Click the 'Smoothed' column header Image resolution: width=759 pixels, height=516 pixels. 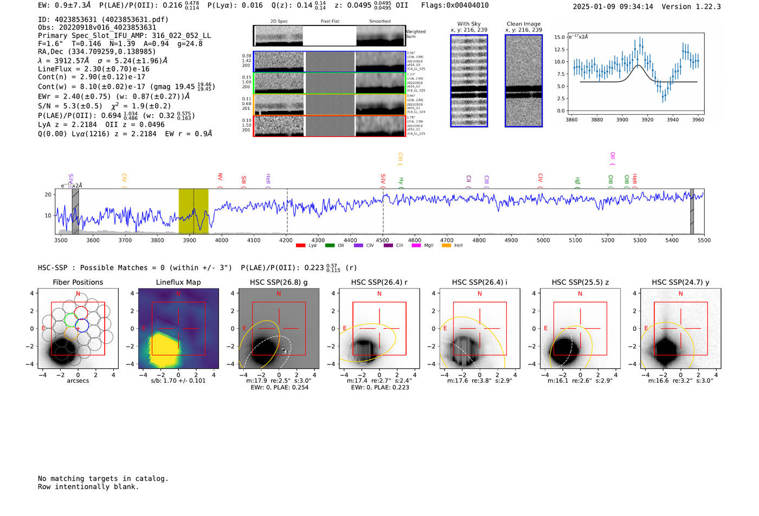380,22
